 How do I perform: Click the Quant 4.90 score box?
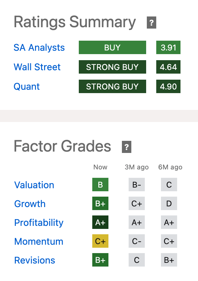tap(168, 86)
